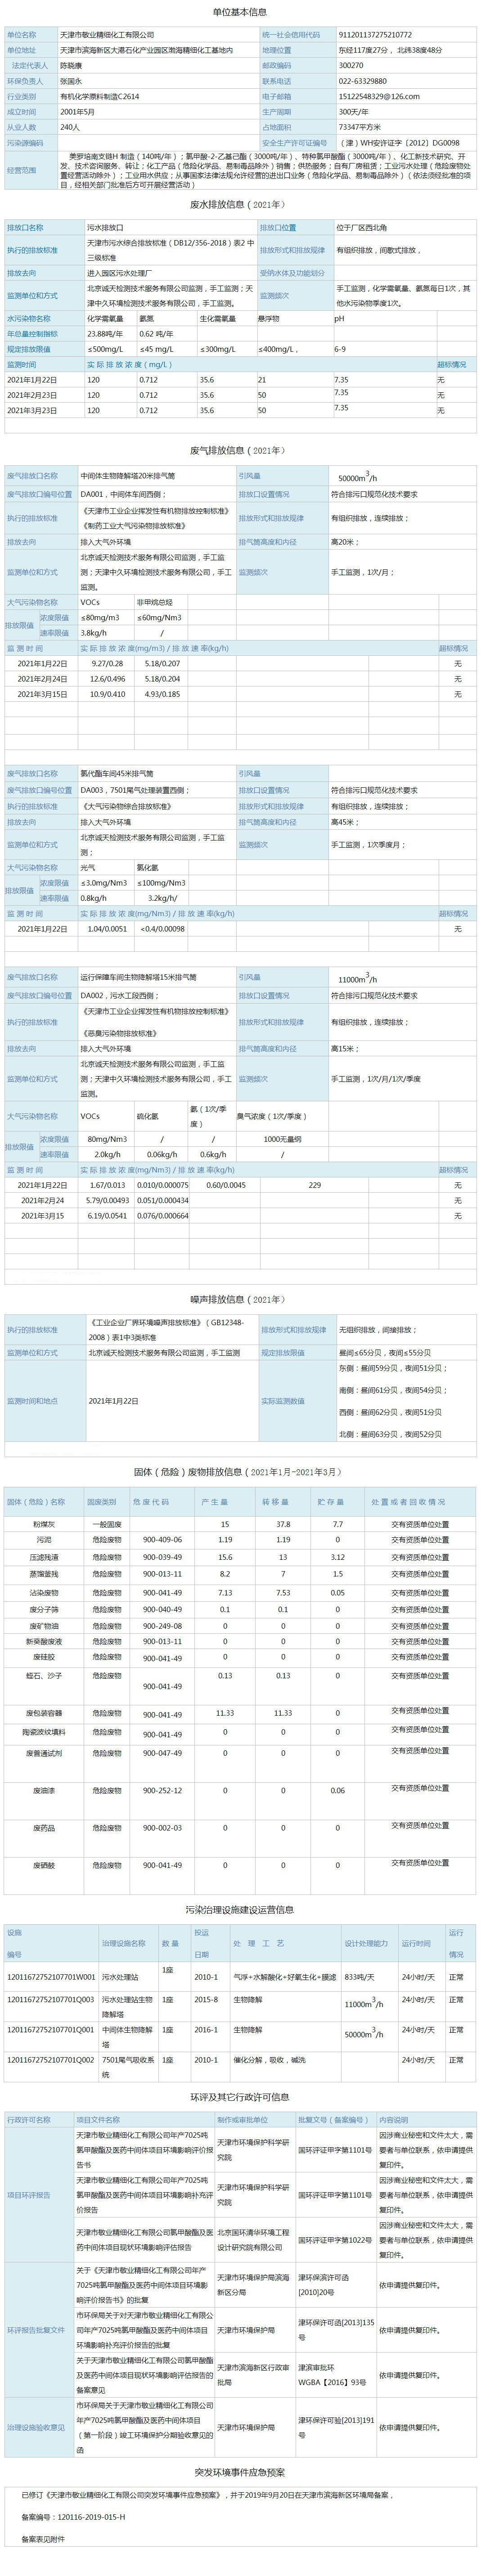This screenshot has width=481, height=2576.
Task: Click approval number 津环保许可函[2010]20号
Action: tap(324, 2285)
